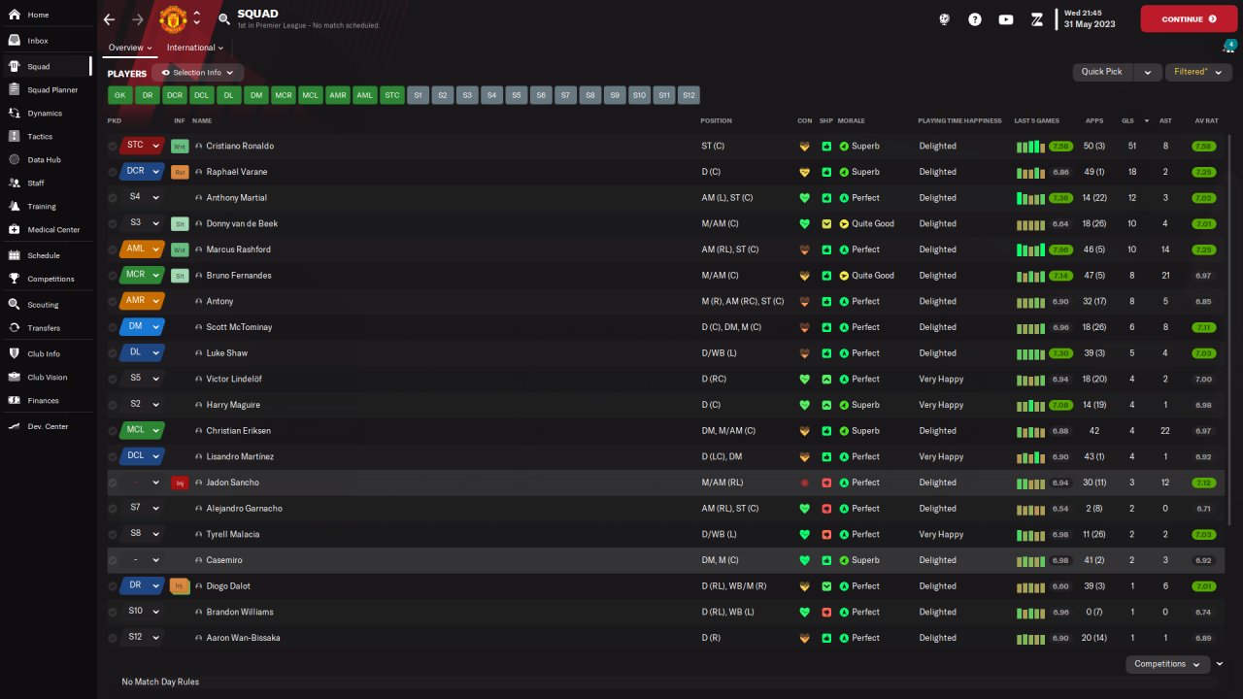Screen dimensions: 1243x699
Task: Tick the selection circle for Christian Eriksen
Action: [x=113, y=431]
